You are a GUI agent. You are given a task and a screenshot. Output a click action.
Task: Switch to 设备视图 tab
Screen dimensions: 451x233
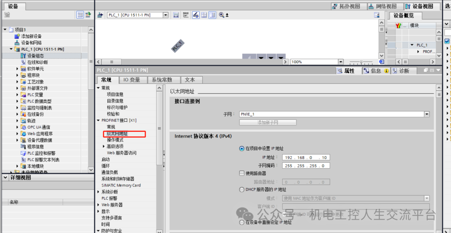click(423, 6)
